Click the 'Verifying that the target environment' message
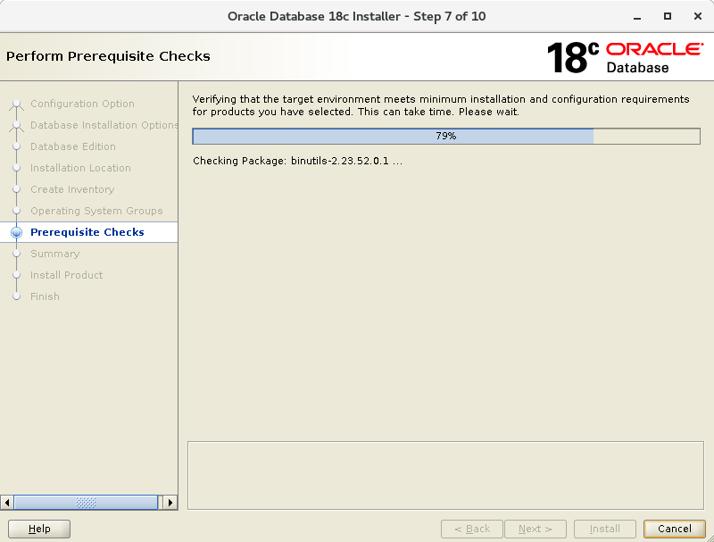Image resolution: width=714 pixels, height=542 pixels. tap(441, 105)
